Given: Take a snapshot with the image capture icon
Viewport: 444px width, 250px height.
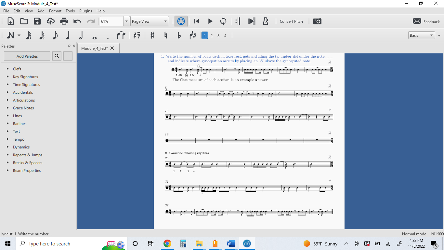Looking at the screenshot, I should 317,21.
